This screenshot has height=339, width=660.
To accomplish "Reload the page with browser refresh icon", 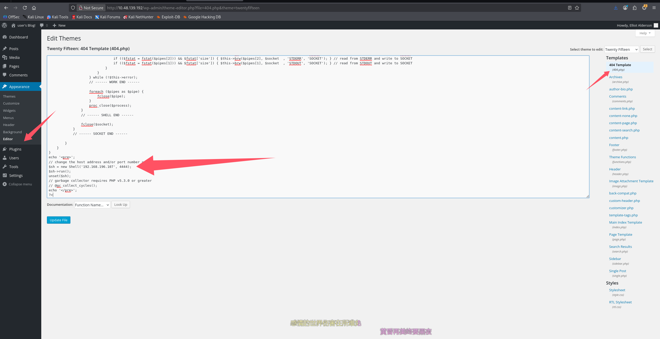I will 25,8.
